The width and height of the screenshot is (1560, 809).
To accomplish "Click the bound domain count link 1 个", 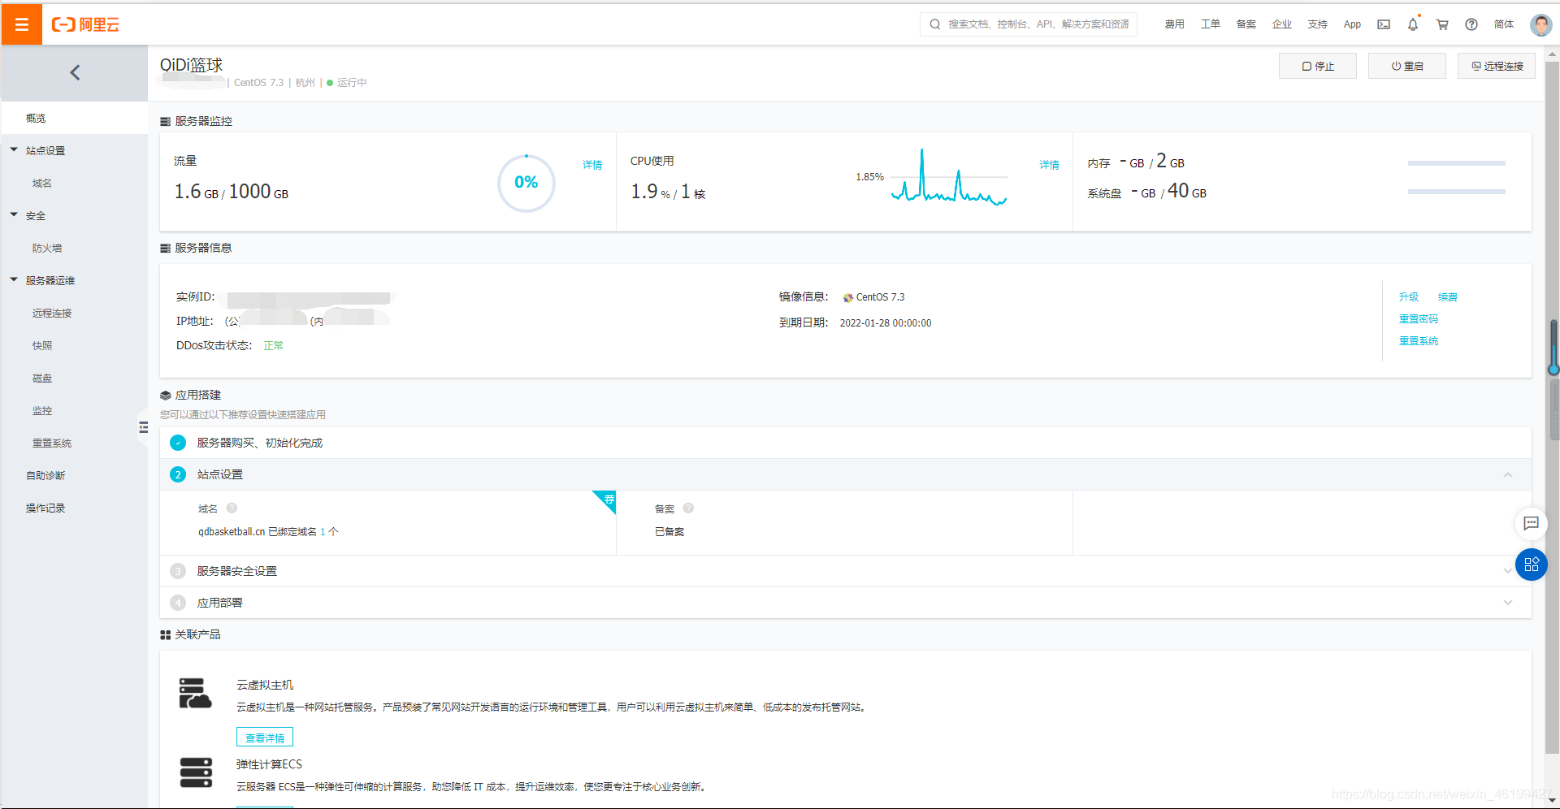I will click(x=329, y=532).
